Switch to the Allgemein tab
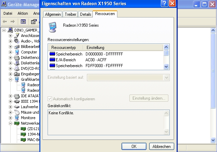This screenshot has height=152, width=217. [53, 14]
